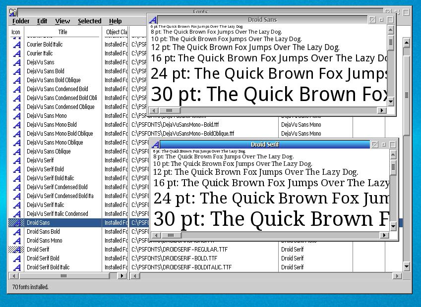The image size is (421, 307).
Task: Click the Droid Serif Bold Italic file path
Action: coord(181,267)
